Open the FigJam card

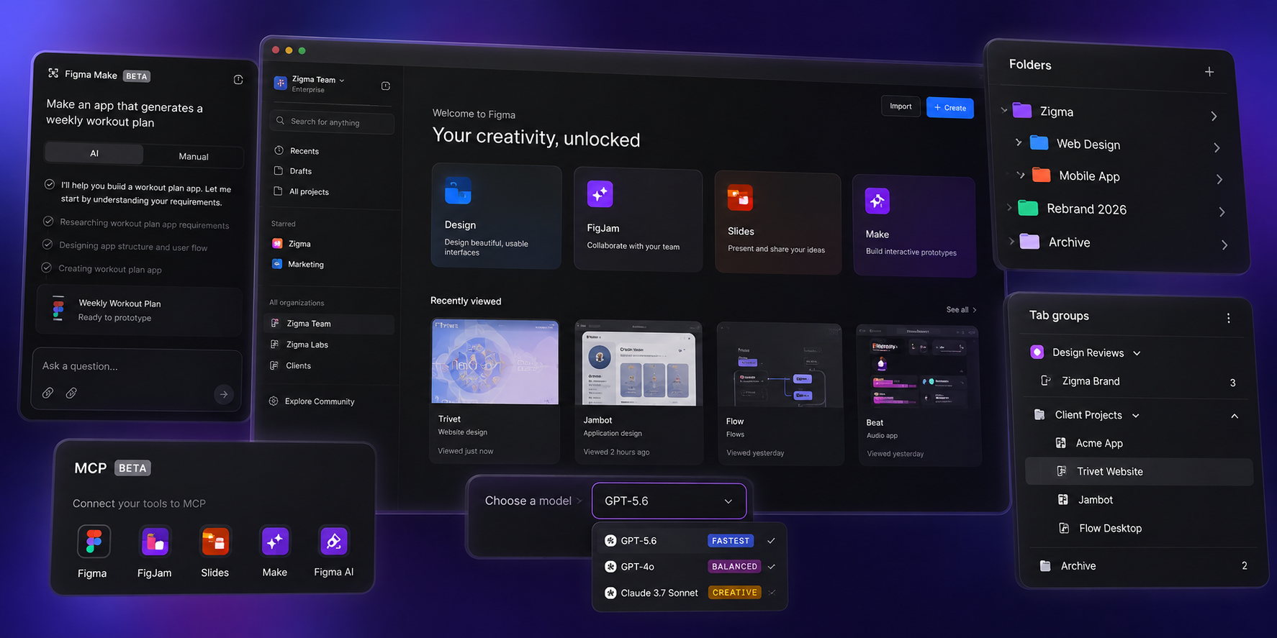(x=638, y=220)
